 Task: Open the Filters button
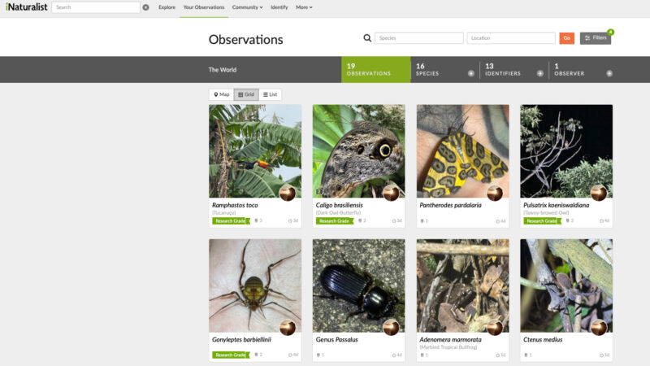pos(596,38)
